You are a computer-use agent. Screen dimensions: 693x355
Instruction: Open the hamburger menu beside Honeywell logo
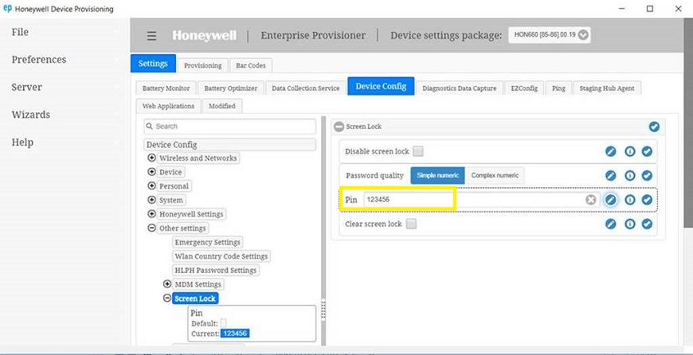click(151, 36)
